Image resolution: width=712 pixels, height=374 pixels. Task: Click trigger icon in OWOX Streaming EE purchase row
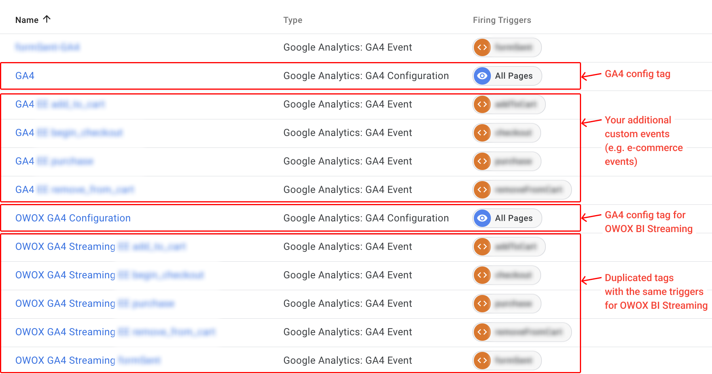(x=482, y=304)
